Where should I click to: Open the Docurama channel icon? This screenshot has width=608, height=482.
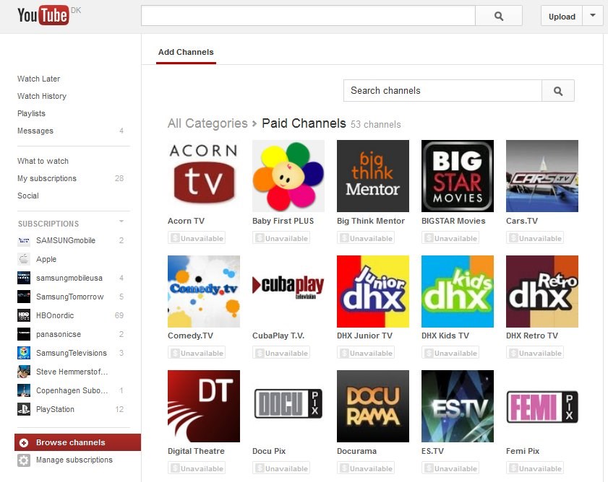372,406
